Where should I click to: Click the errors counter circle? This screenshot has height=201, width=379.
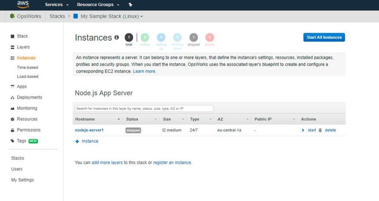coord(209,37)
